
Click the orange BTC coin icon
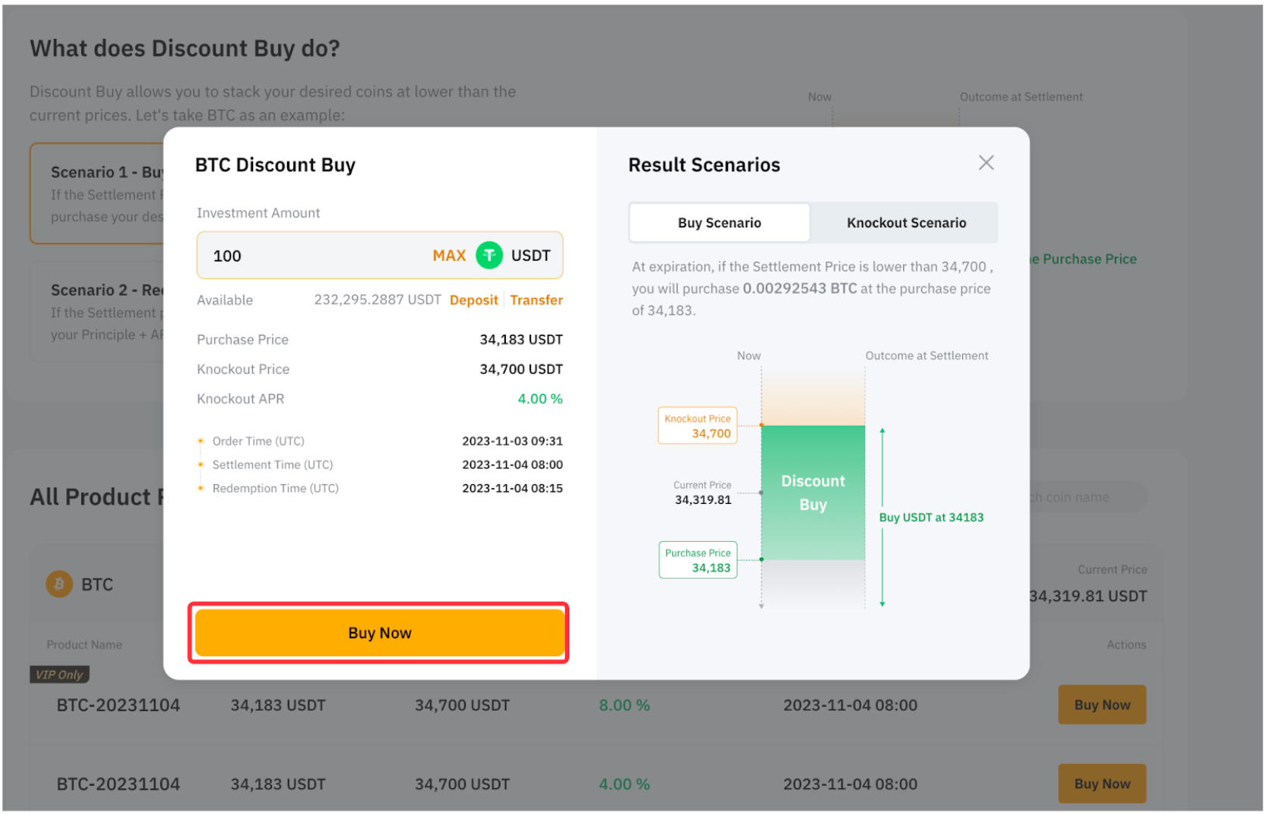coord(59,584)
